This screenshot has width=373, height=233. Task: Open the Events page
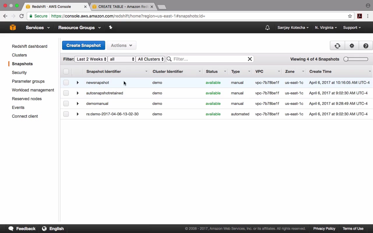18,107
